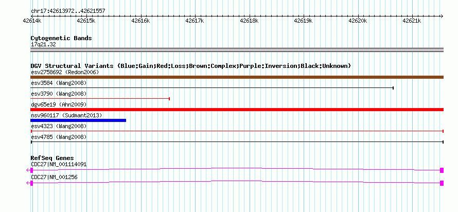458x212 pixels.
Task: Click the 42614k ruler tick label
Action: click(32, 21)
